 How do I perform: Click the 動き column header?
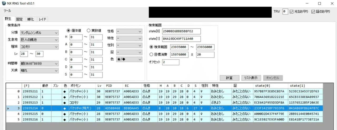pos(46,86)
